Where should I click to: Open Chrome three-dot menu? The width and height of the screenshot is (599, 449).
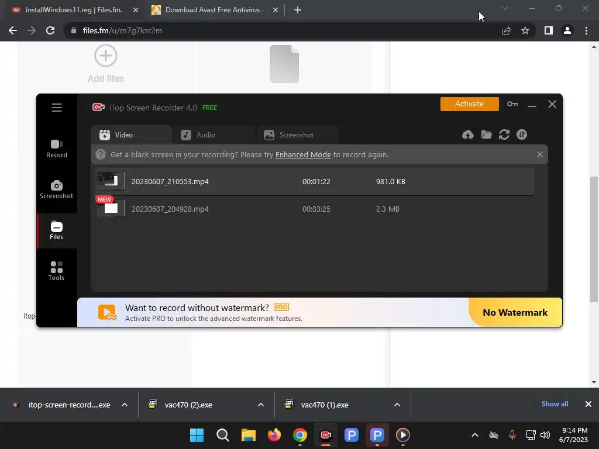pos(586,30)
